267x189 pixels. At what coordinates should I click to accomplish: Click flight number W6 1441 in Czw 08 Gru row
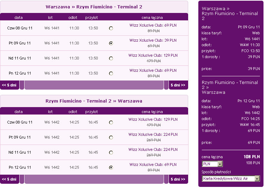click(52, 28)
